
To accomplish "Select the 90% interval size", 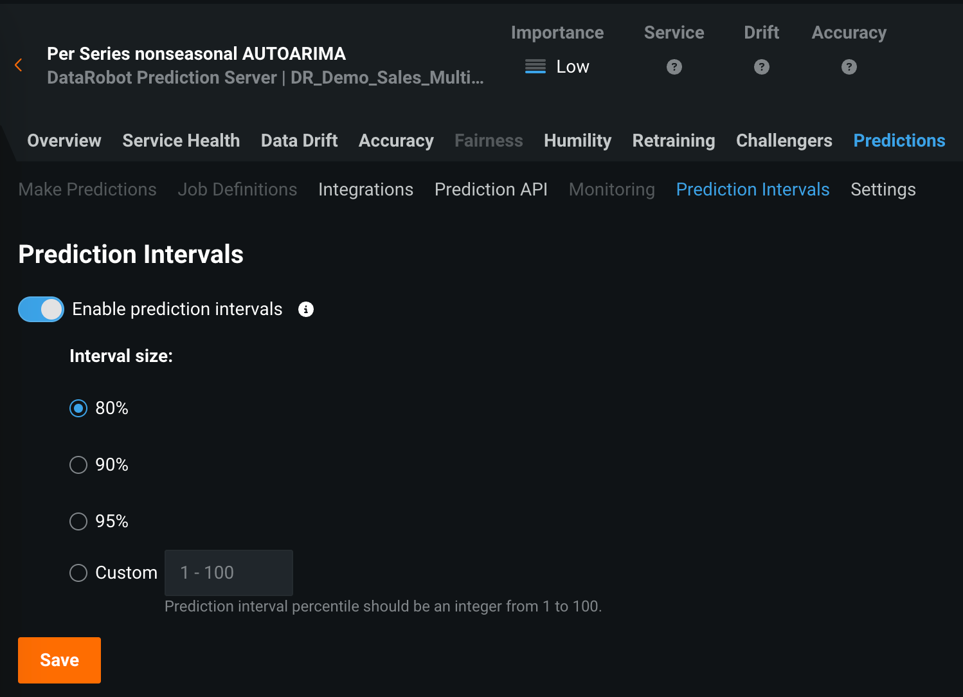I will (x=78, y=465).
